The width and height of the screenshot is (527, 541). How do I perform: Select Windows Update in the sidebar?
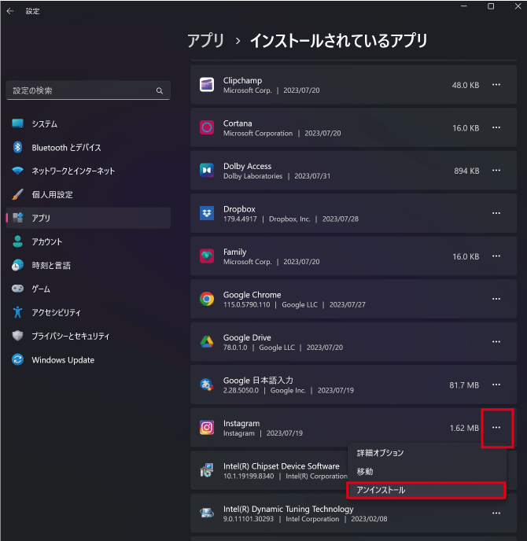click(x=63, y=360)
